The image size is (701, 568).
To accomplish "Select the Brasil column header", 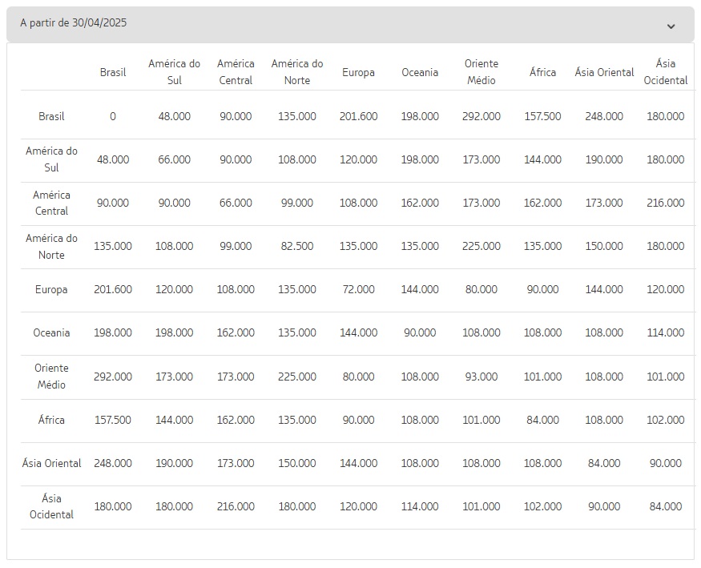I will tap(113, 72).
